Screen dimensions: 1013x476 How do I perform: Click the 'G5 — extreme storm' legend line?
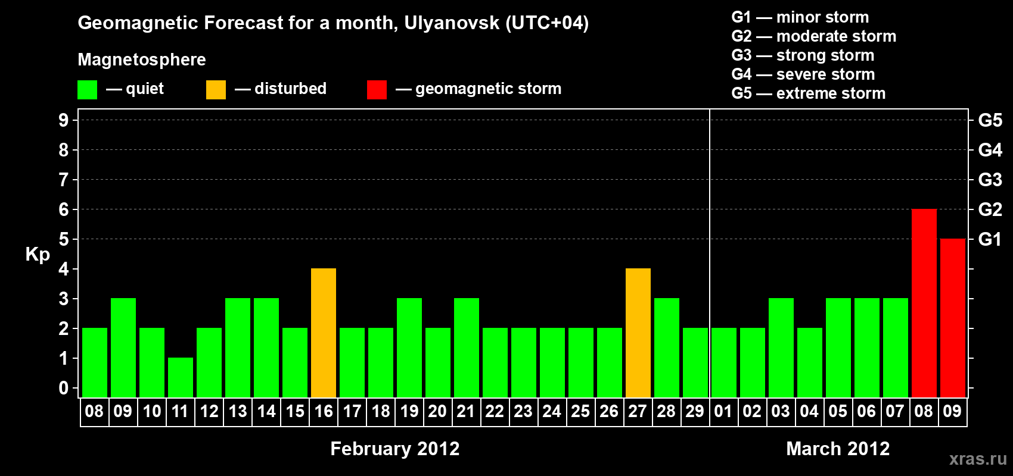(809, 93)
